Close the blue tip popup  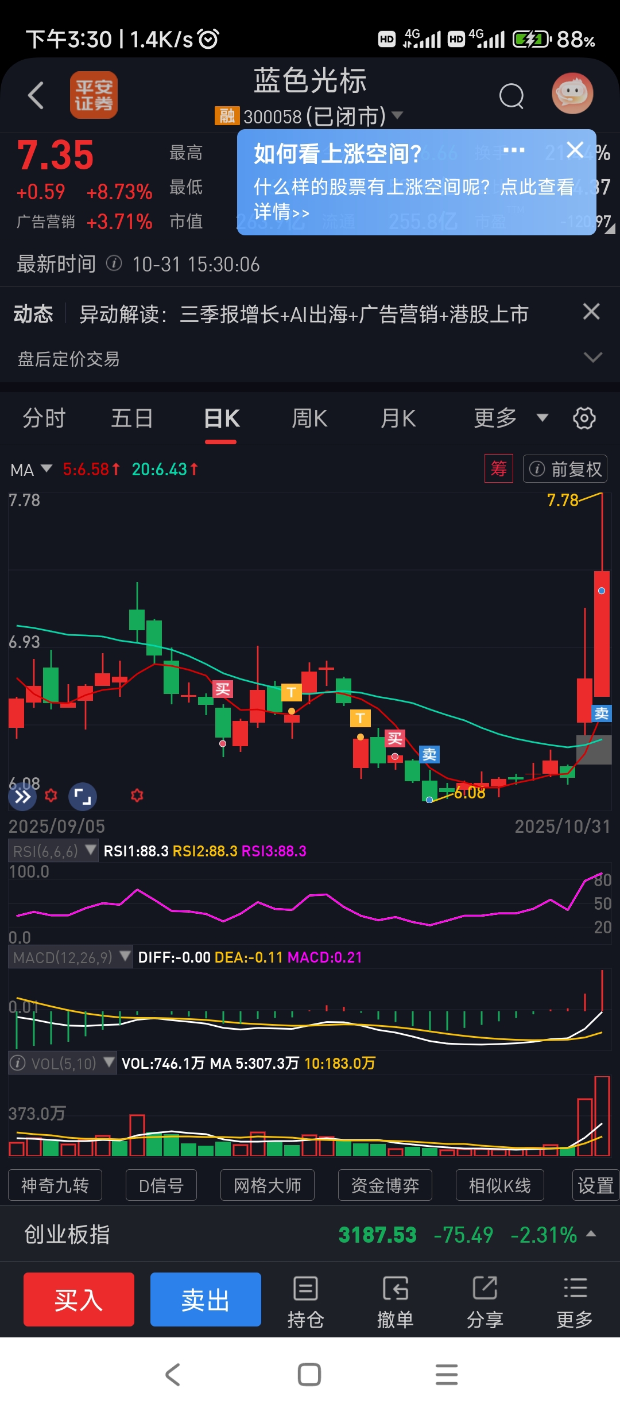575,150
